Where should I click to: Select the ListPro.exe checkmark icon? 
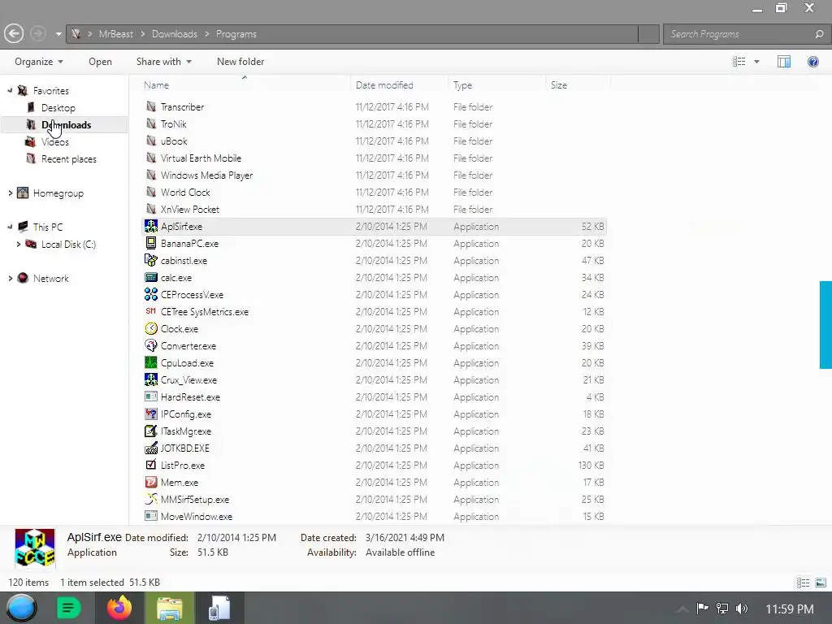pos(150,466)
